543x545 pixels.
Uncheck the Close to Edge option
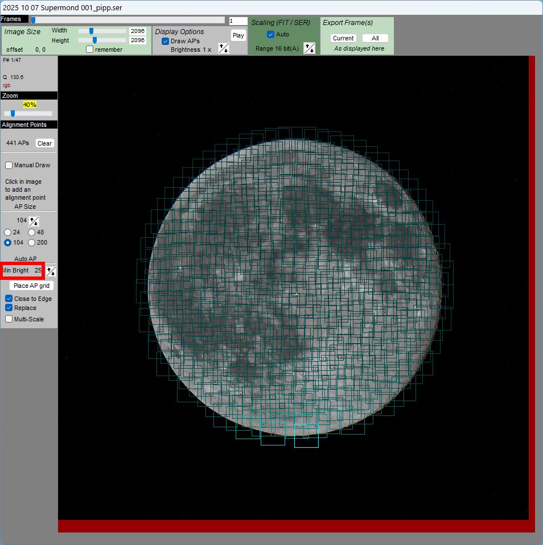click(9, 299)
